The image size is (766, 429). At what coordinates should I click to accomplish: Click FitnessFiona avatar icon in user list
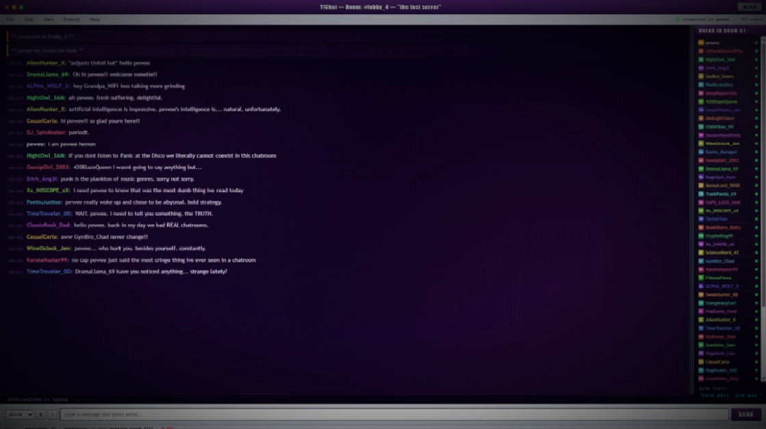tap(701, 278)
